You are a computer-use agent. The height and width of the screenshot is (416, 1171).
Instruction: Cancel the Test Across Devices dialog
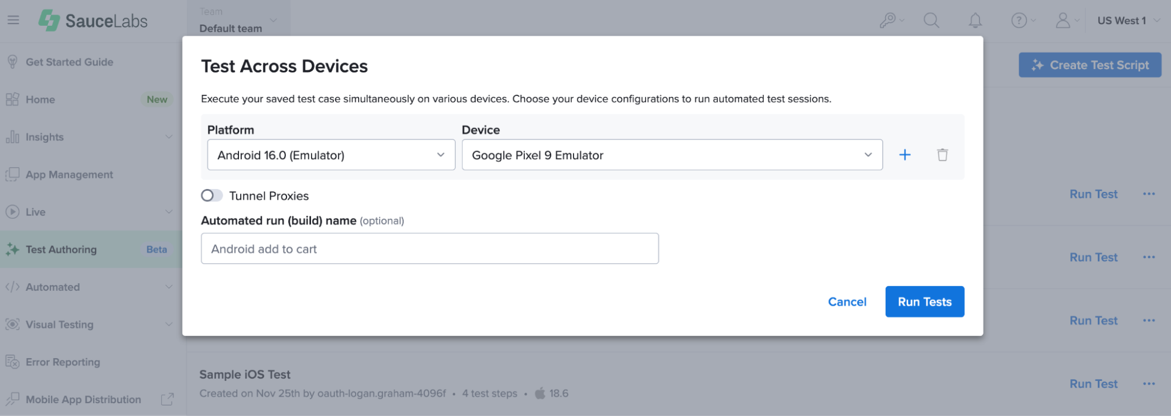(x=847, y=302)
